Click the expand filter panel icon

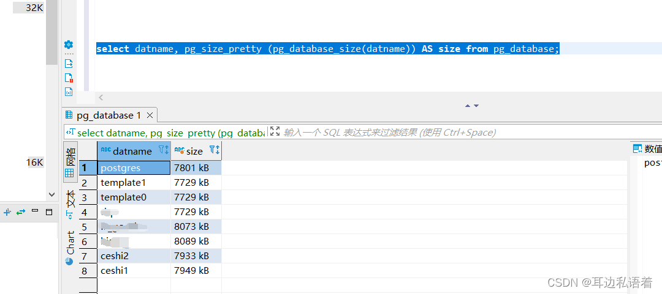[275, 131]
